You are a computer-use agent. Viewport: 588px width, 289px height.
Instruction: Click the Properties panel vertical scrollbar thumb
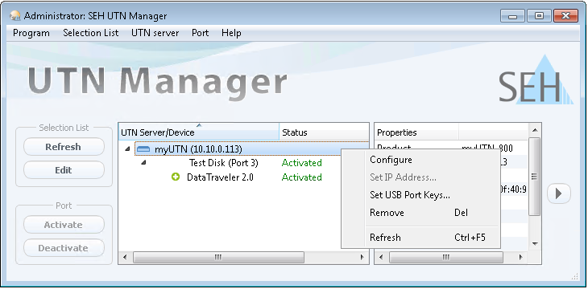(x=535, y=177)
